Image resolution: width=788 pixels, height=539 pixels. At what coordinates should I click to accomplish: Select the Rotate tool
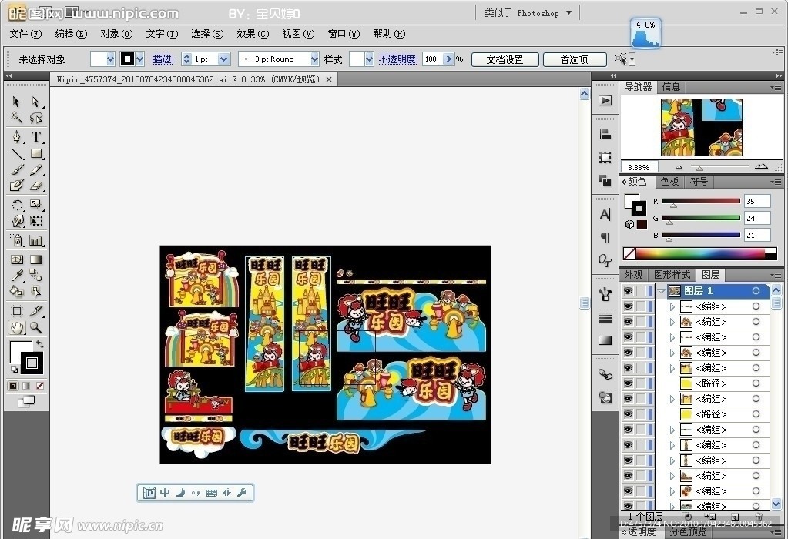[17, 205]
